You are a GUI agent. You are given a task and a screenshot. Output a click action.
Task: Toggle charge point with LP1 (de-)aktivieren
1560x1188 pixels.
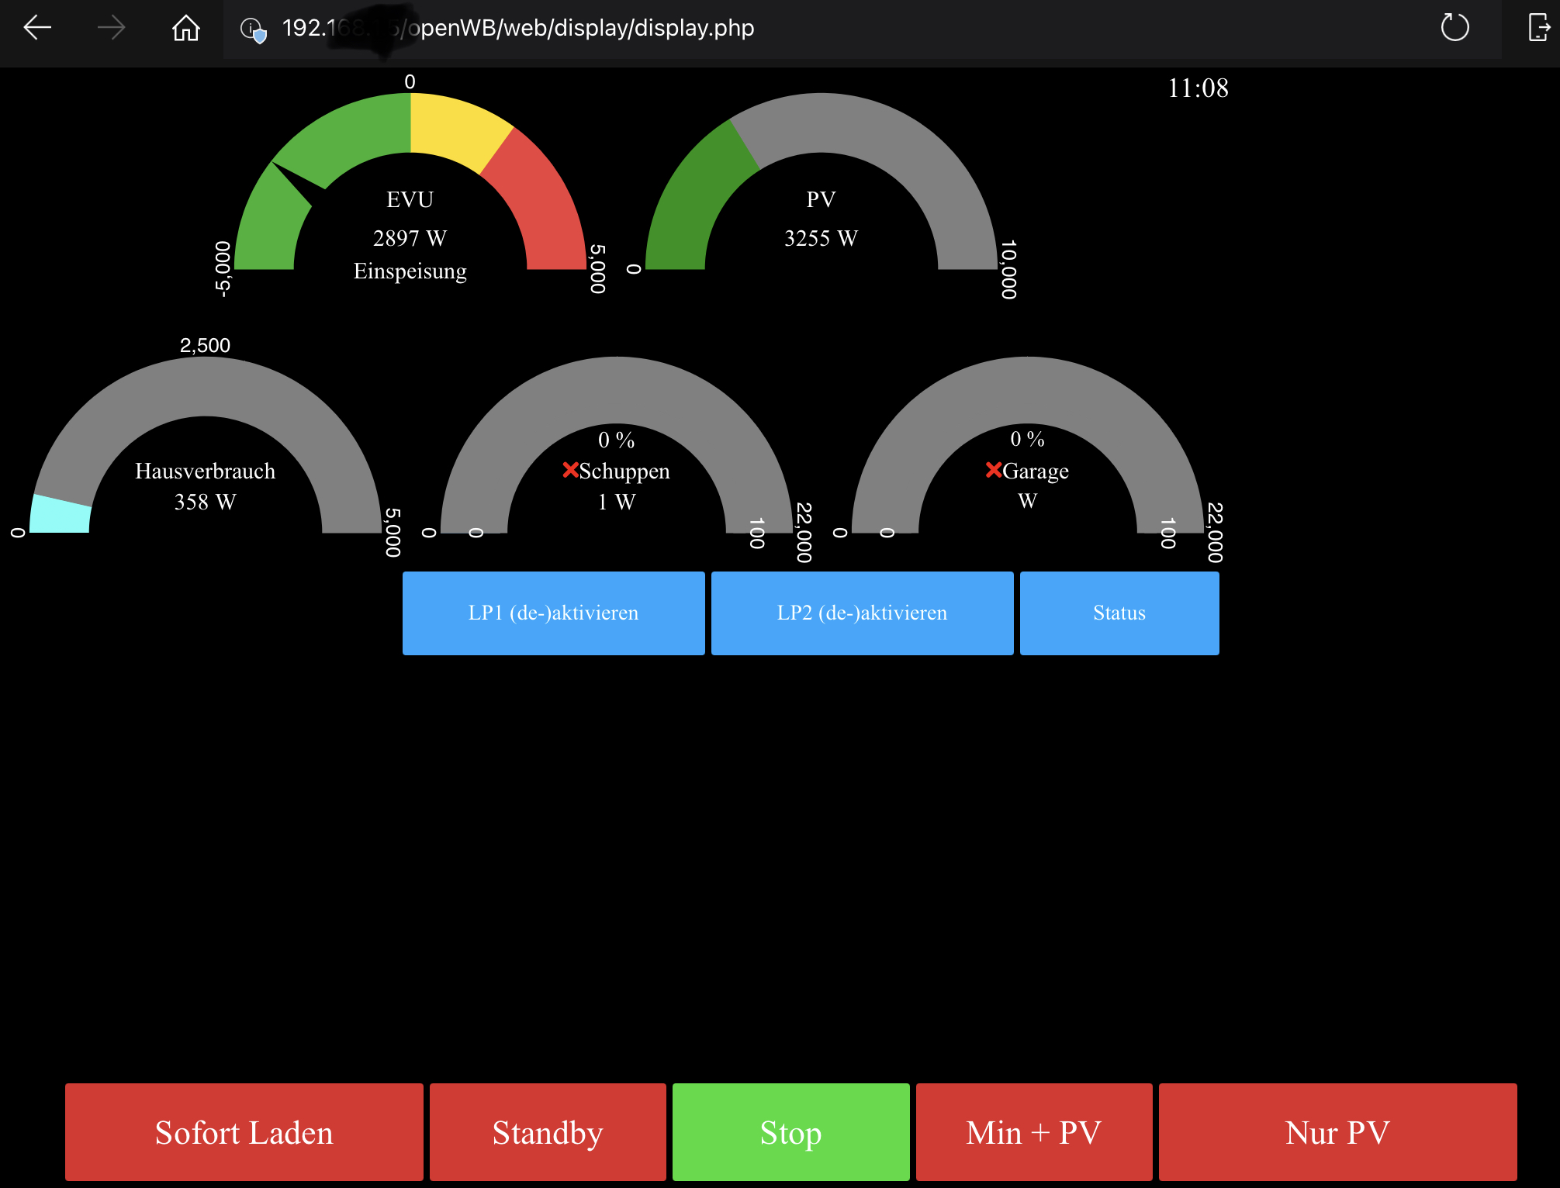[553, 613]
